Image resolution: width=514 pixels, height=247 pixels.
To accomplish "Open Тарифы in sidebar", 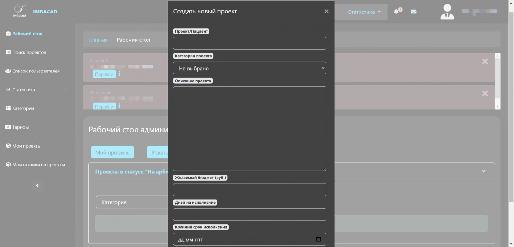I will coord(20,127).
